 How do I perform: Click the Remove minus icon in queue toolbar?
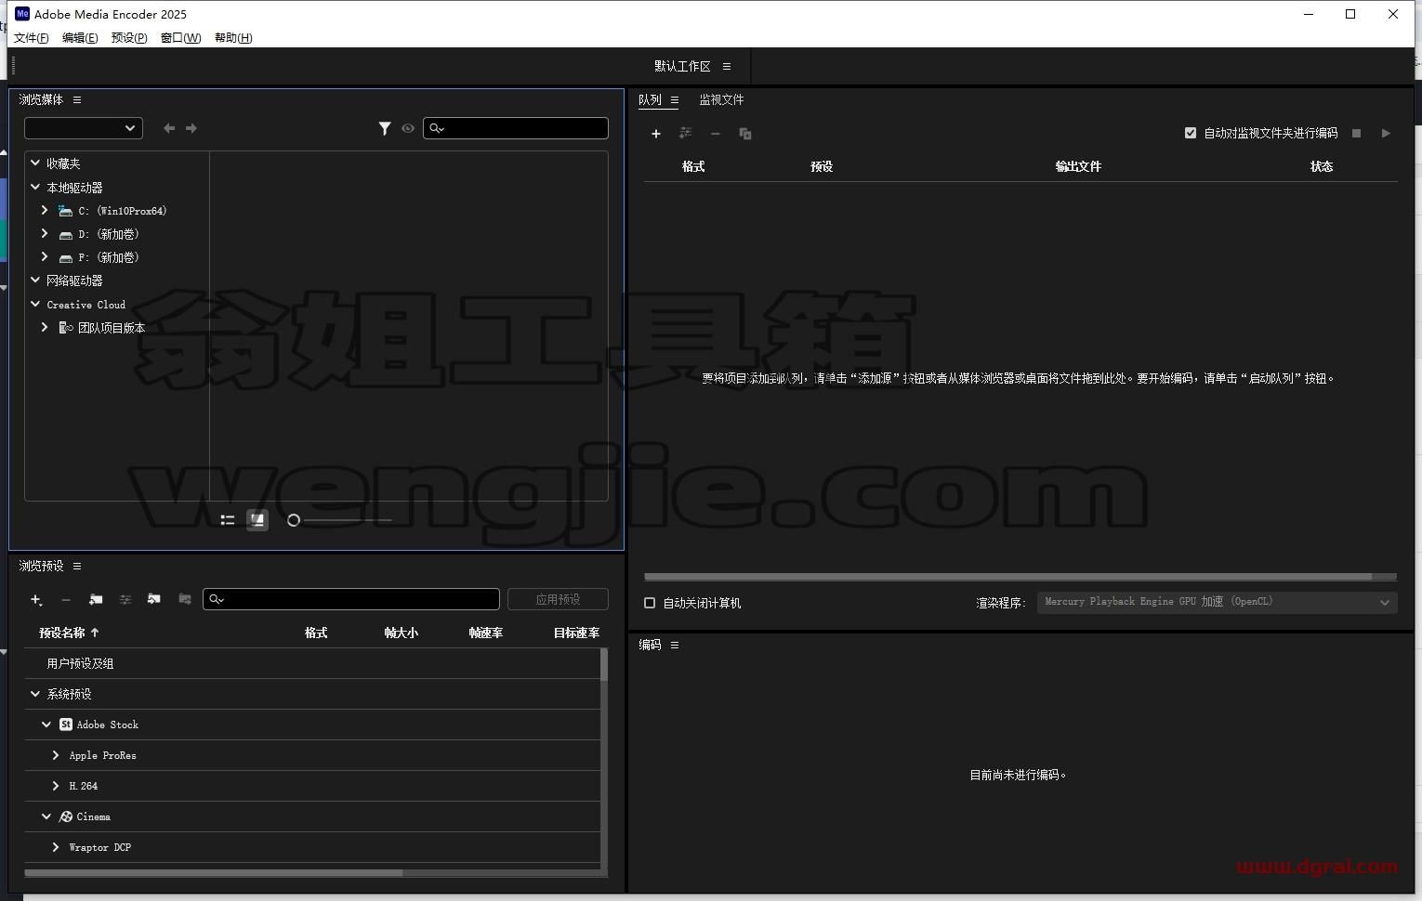tap(716, 134)
